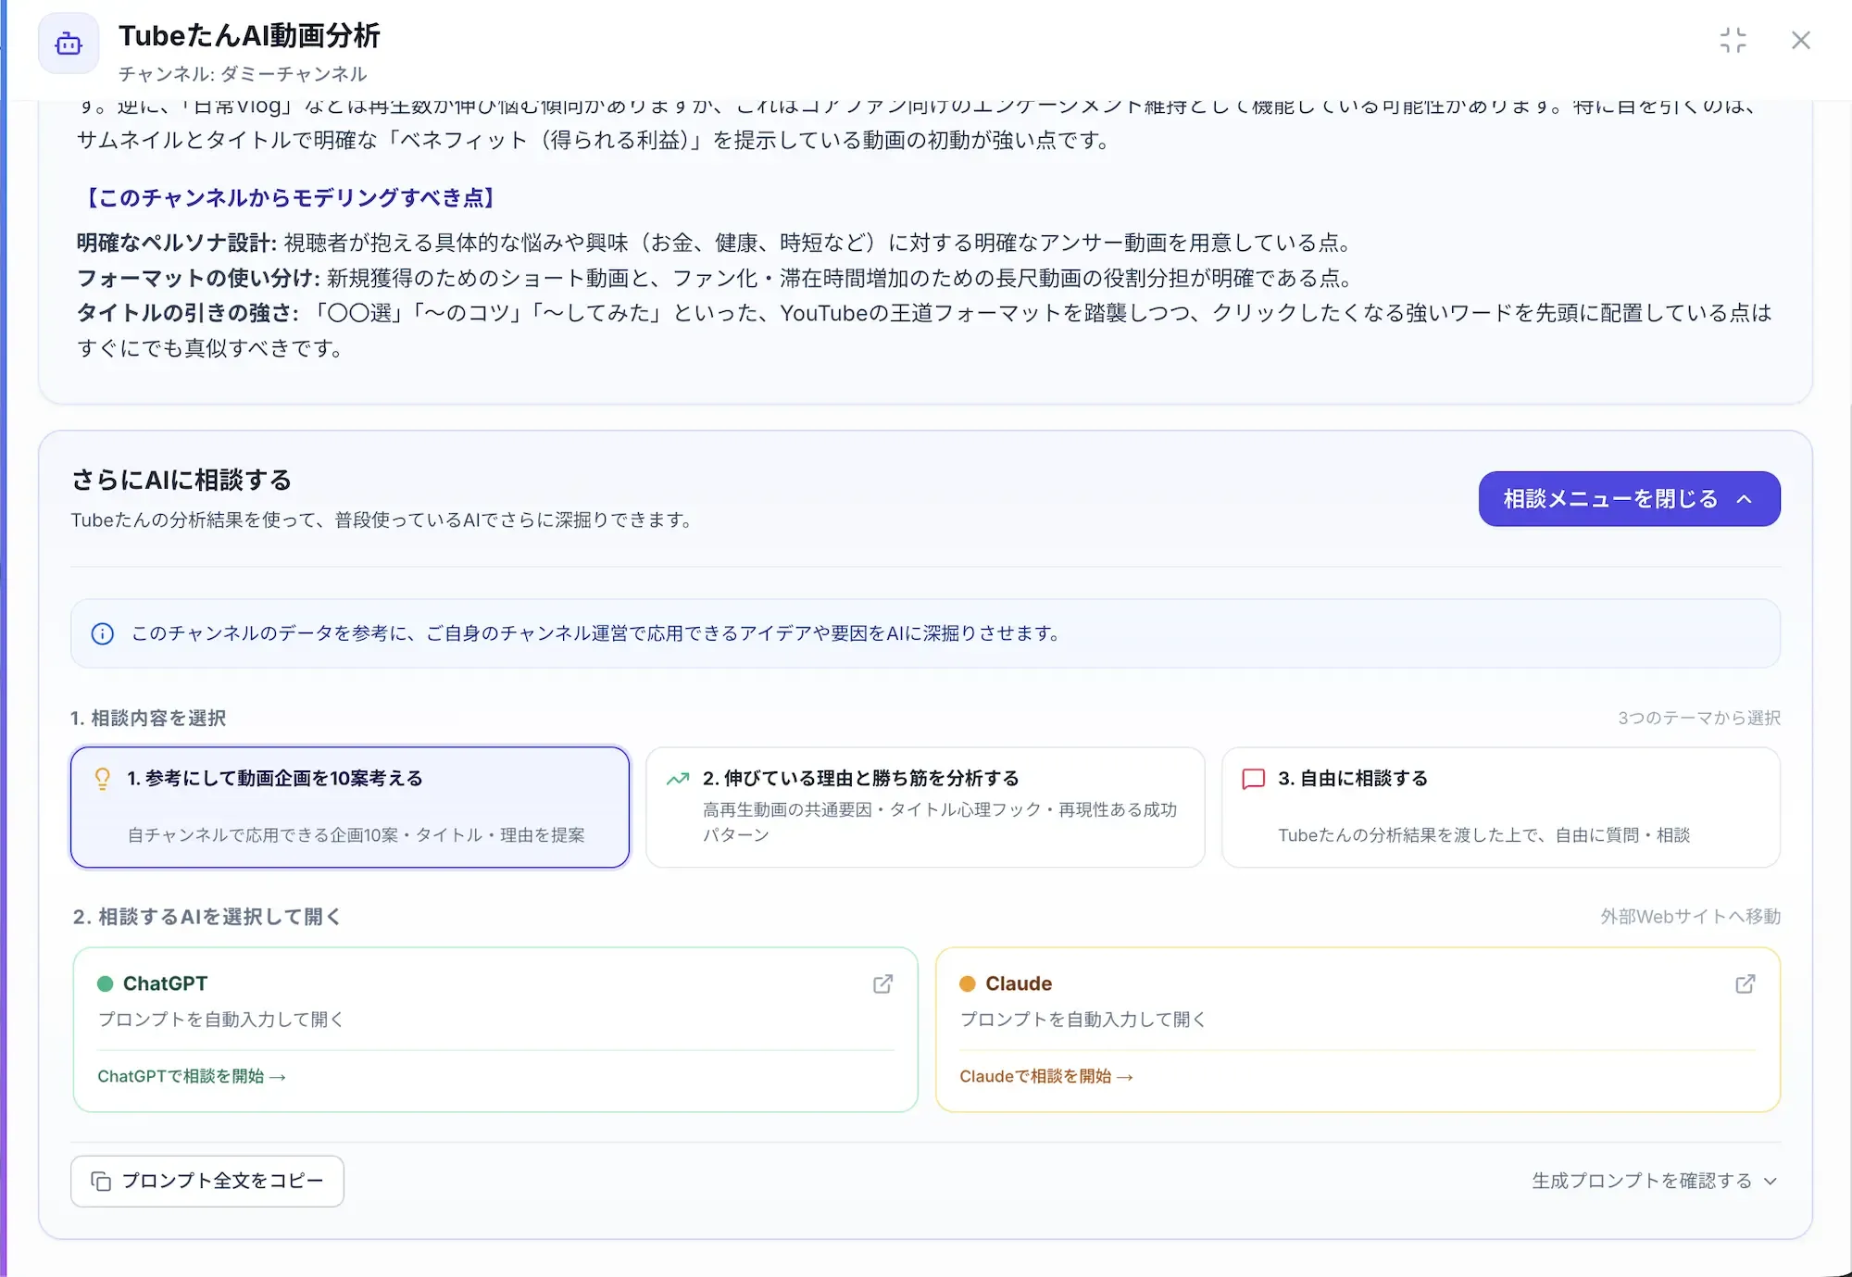Screen dimensions: 1852x1277
Task: Click ChatGPTで相談を開始 link
Action: [x=192, y=1076]
